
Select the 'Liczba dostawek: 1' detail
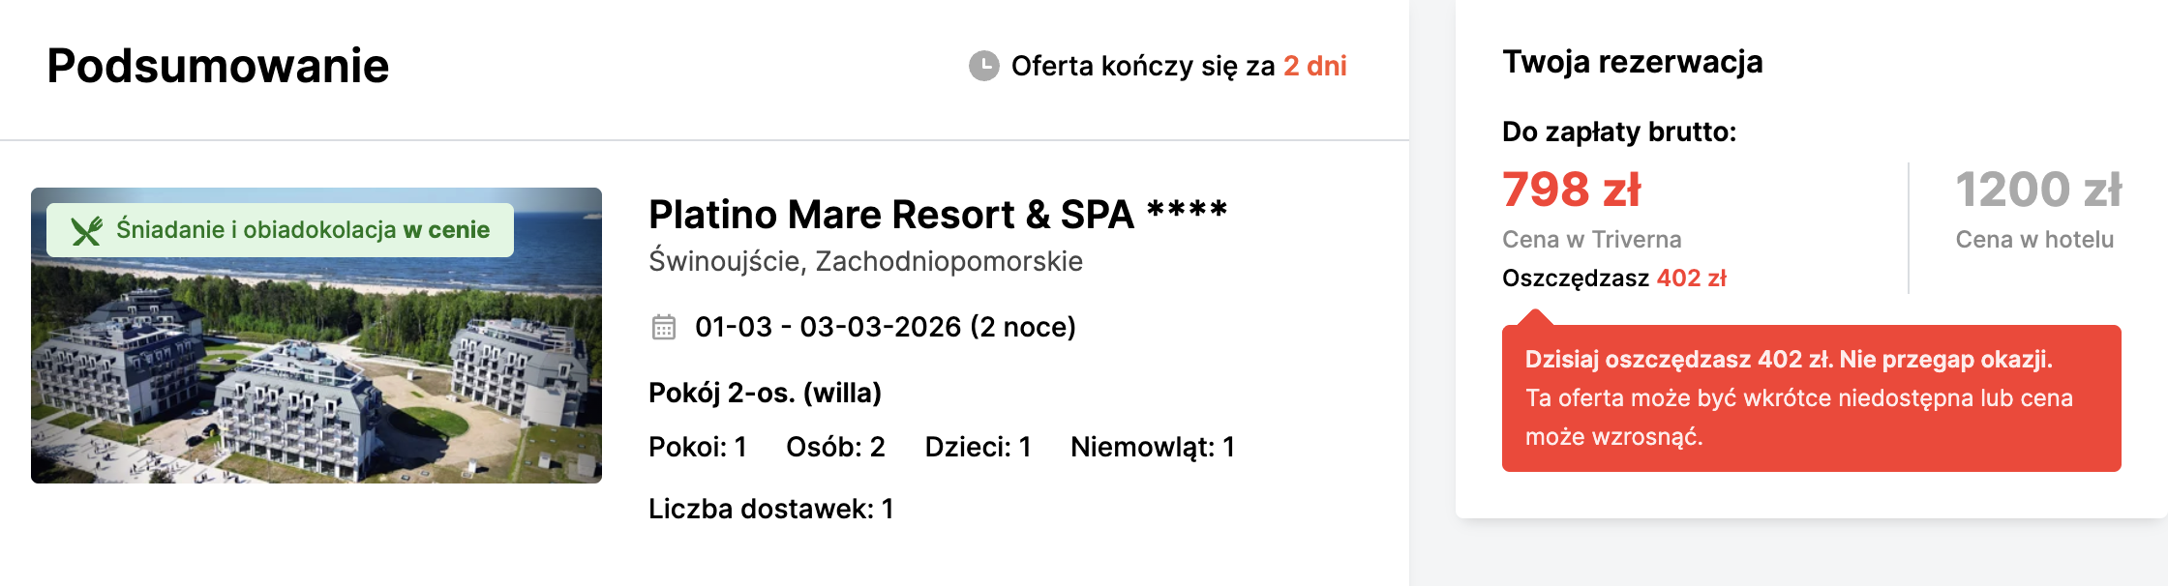(771, 510)
